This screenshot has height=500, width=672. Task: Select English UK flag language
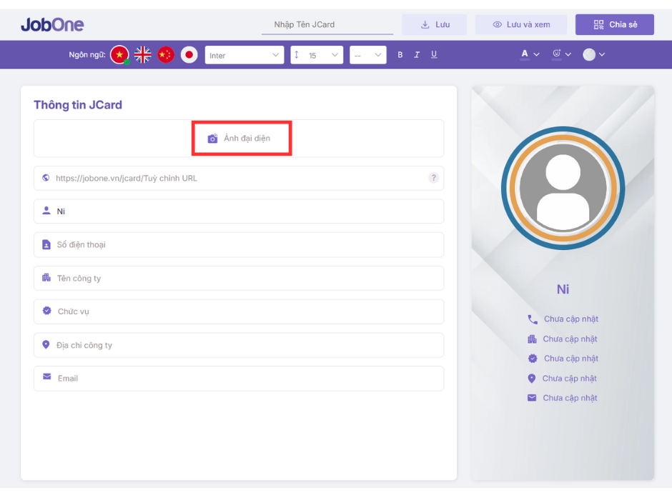[143, 55]
